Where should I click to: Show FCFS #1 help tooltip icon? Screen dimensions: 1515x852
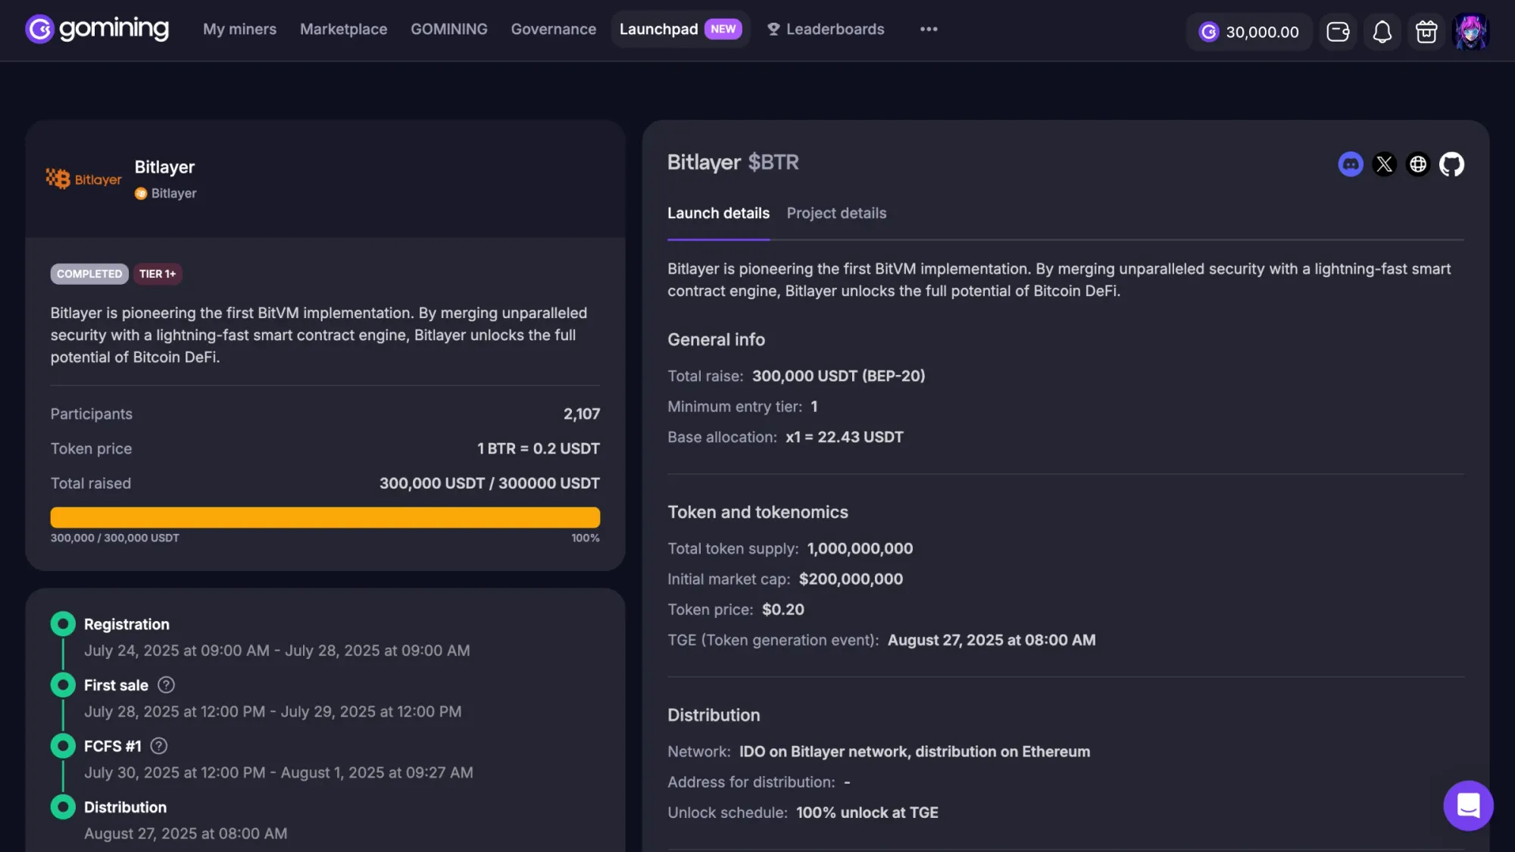158,746
